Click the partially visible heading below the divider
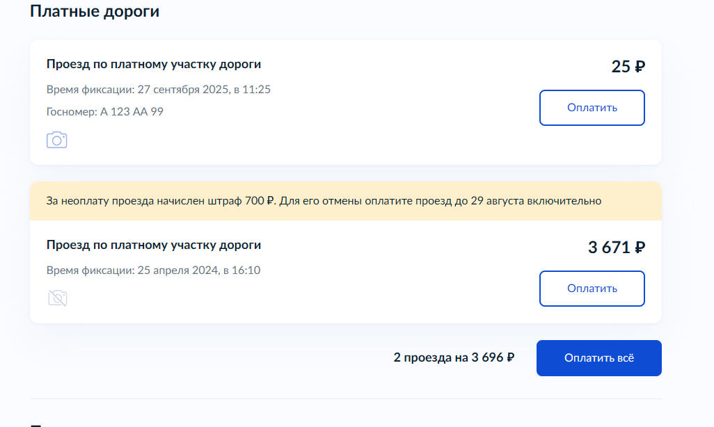 click(x=36, y=425)
